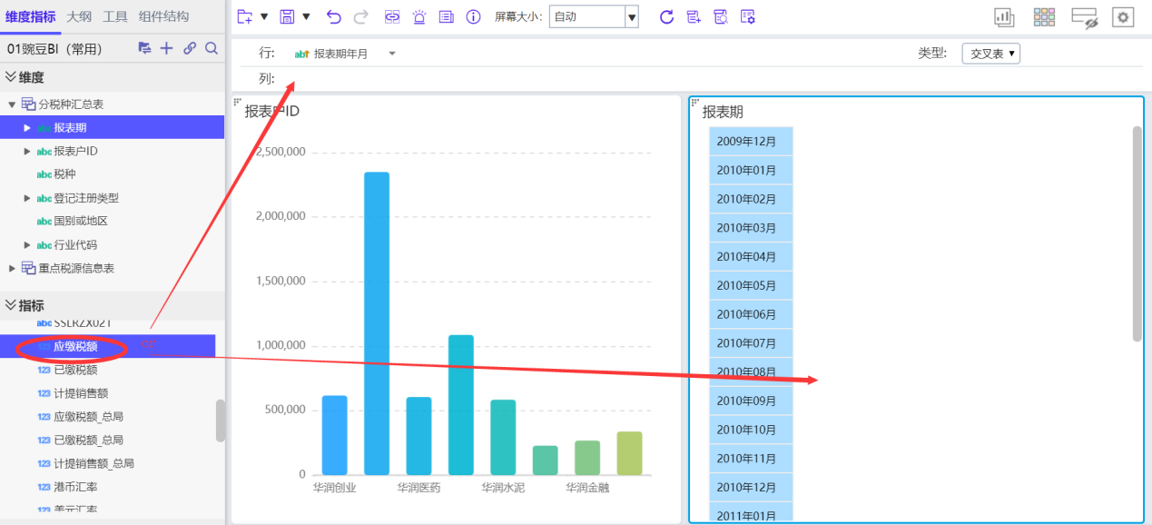The image size is (1152, 525).
Task: Click the chain link icon in the dataset header
Action: [x=189, y=48]
